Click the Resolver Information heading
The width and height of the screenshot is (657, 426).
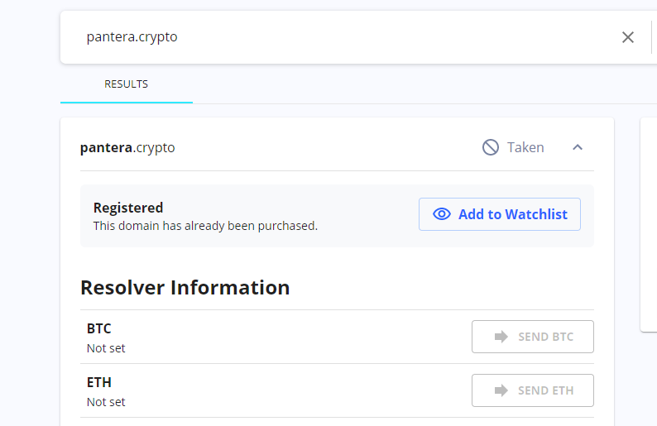point(185,287)
